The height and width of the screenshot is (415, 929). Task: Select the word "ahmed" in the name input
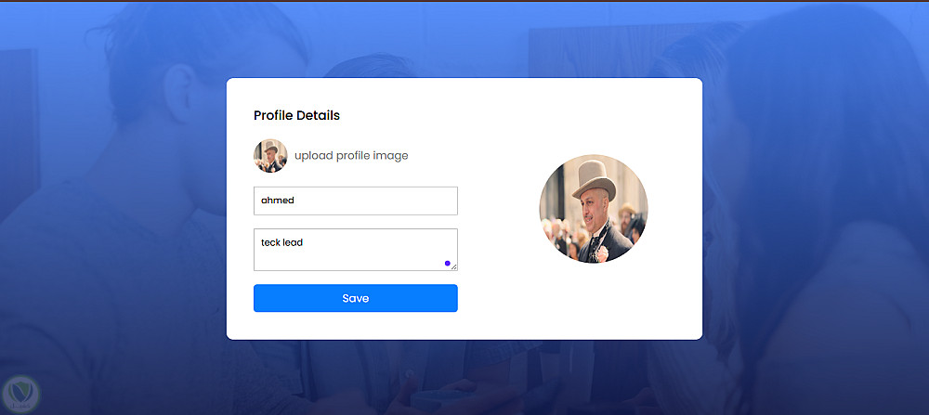click(278, 201)
